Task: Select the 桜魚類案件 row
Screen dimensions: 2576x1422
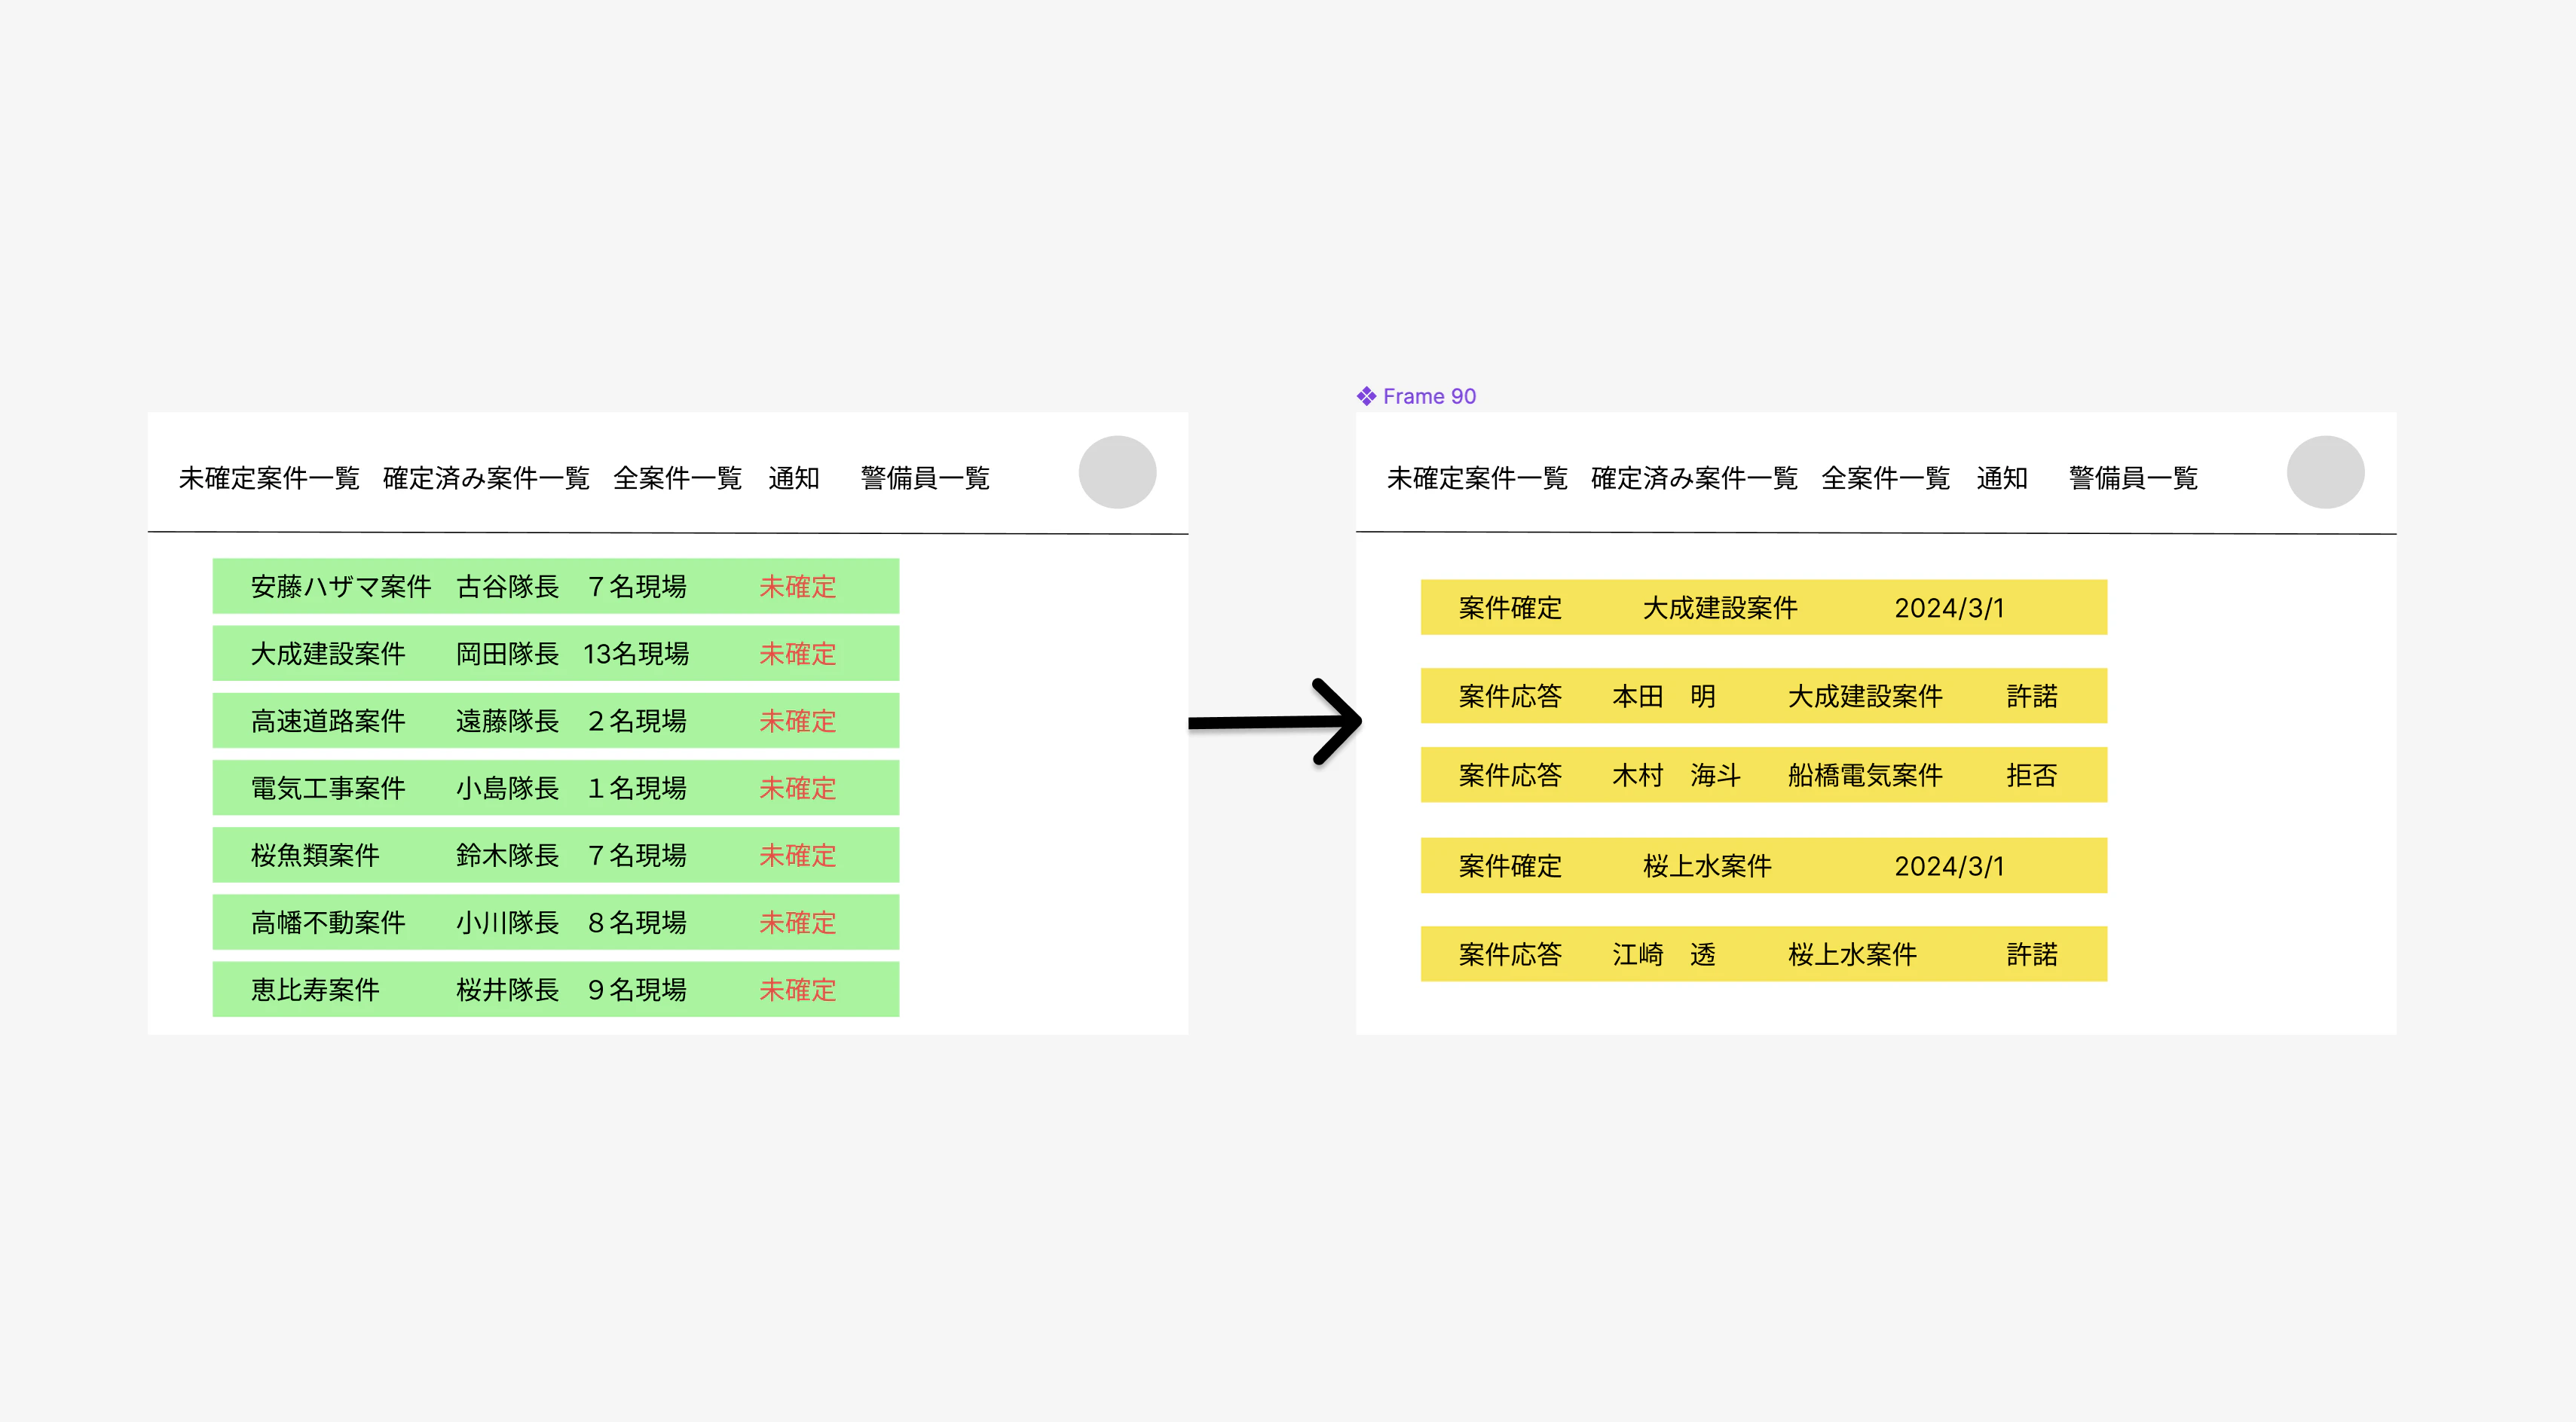Action: coord(556,854)
